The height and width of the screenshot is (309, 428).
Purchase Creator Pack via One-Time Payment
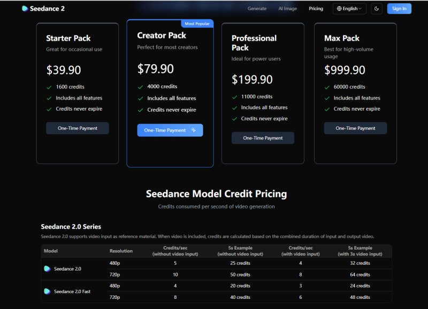pyautogui.click(x=165, y=130)
